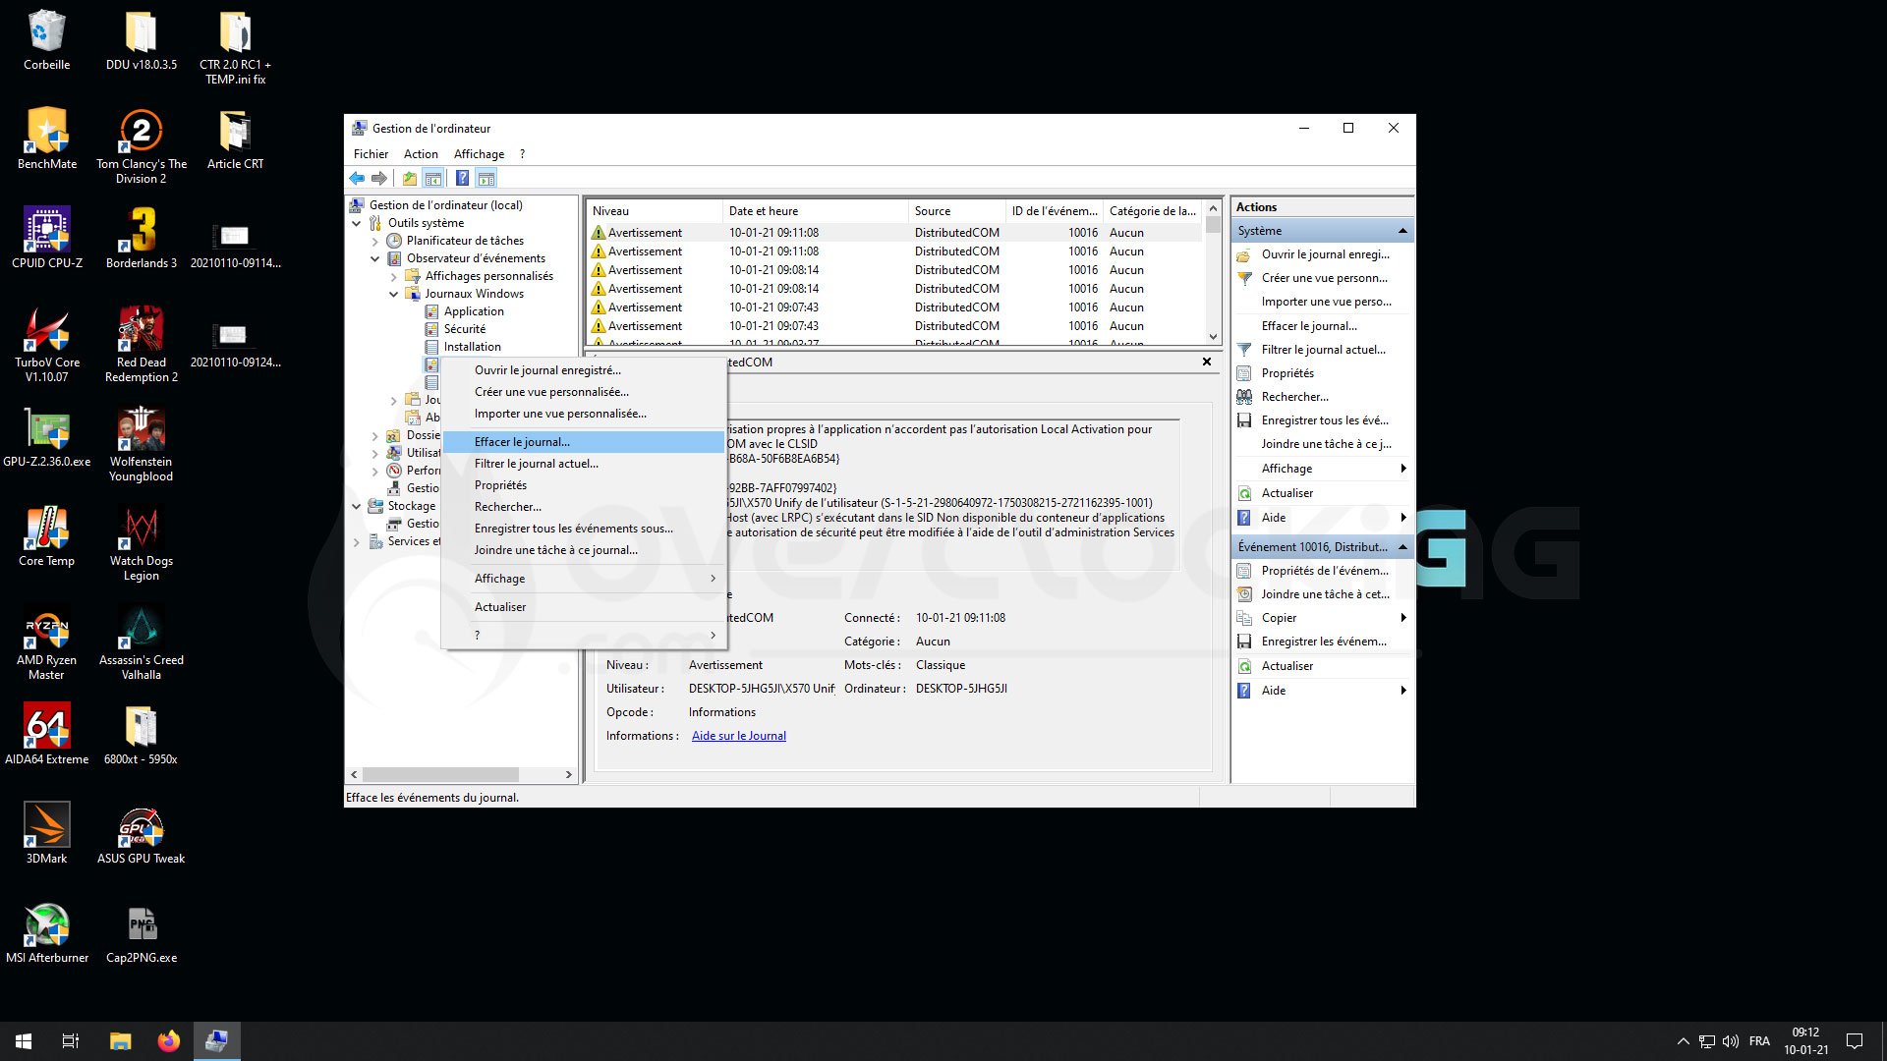Open the Fichier menu
The height and width of the screenshot is (1061, 1887).
[x=371, y=154]
